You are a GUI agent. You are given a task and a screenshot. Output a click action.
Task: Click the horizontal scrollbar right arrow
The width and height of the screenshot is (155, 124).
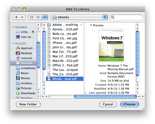pyautogui.click(x=143, y=97)
